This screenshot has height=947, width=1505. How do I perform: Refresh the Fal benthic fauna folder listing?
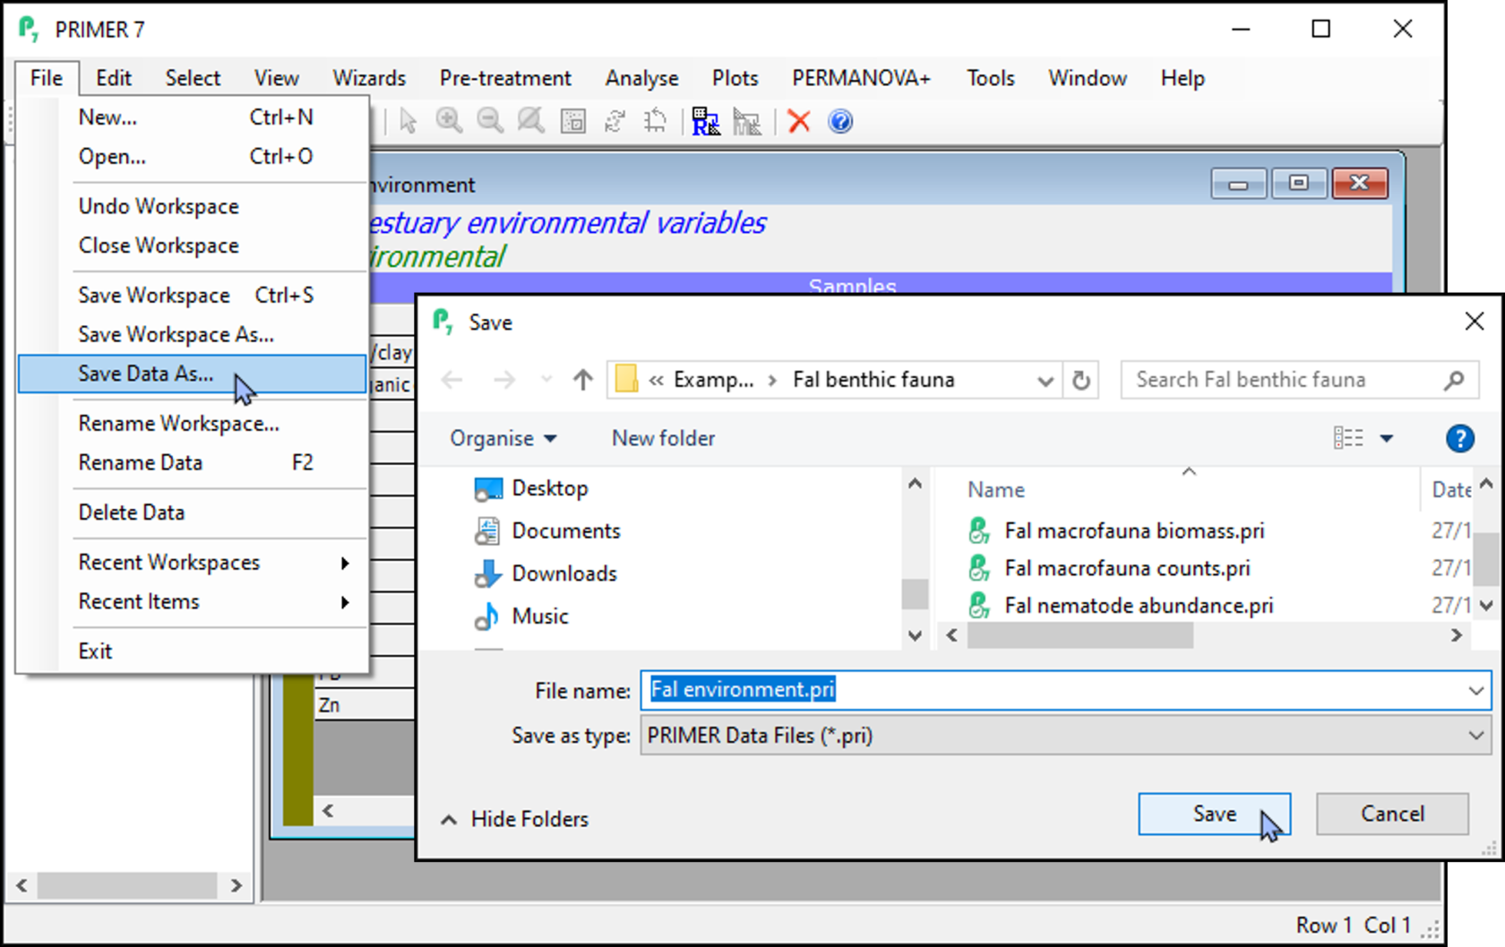pyautogui.click(x=1081, y=380)
